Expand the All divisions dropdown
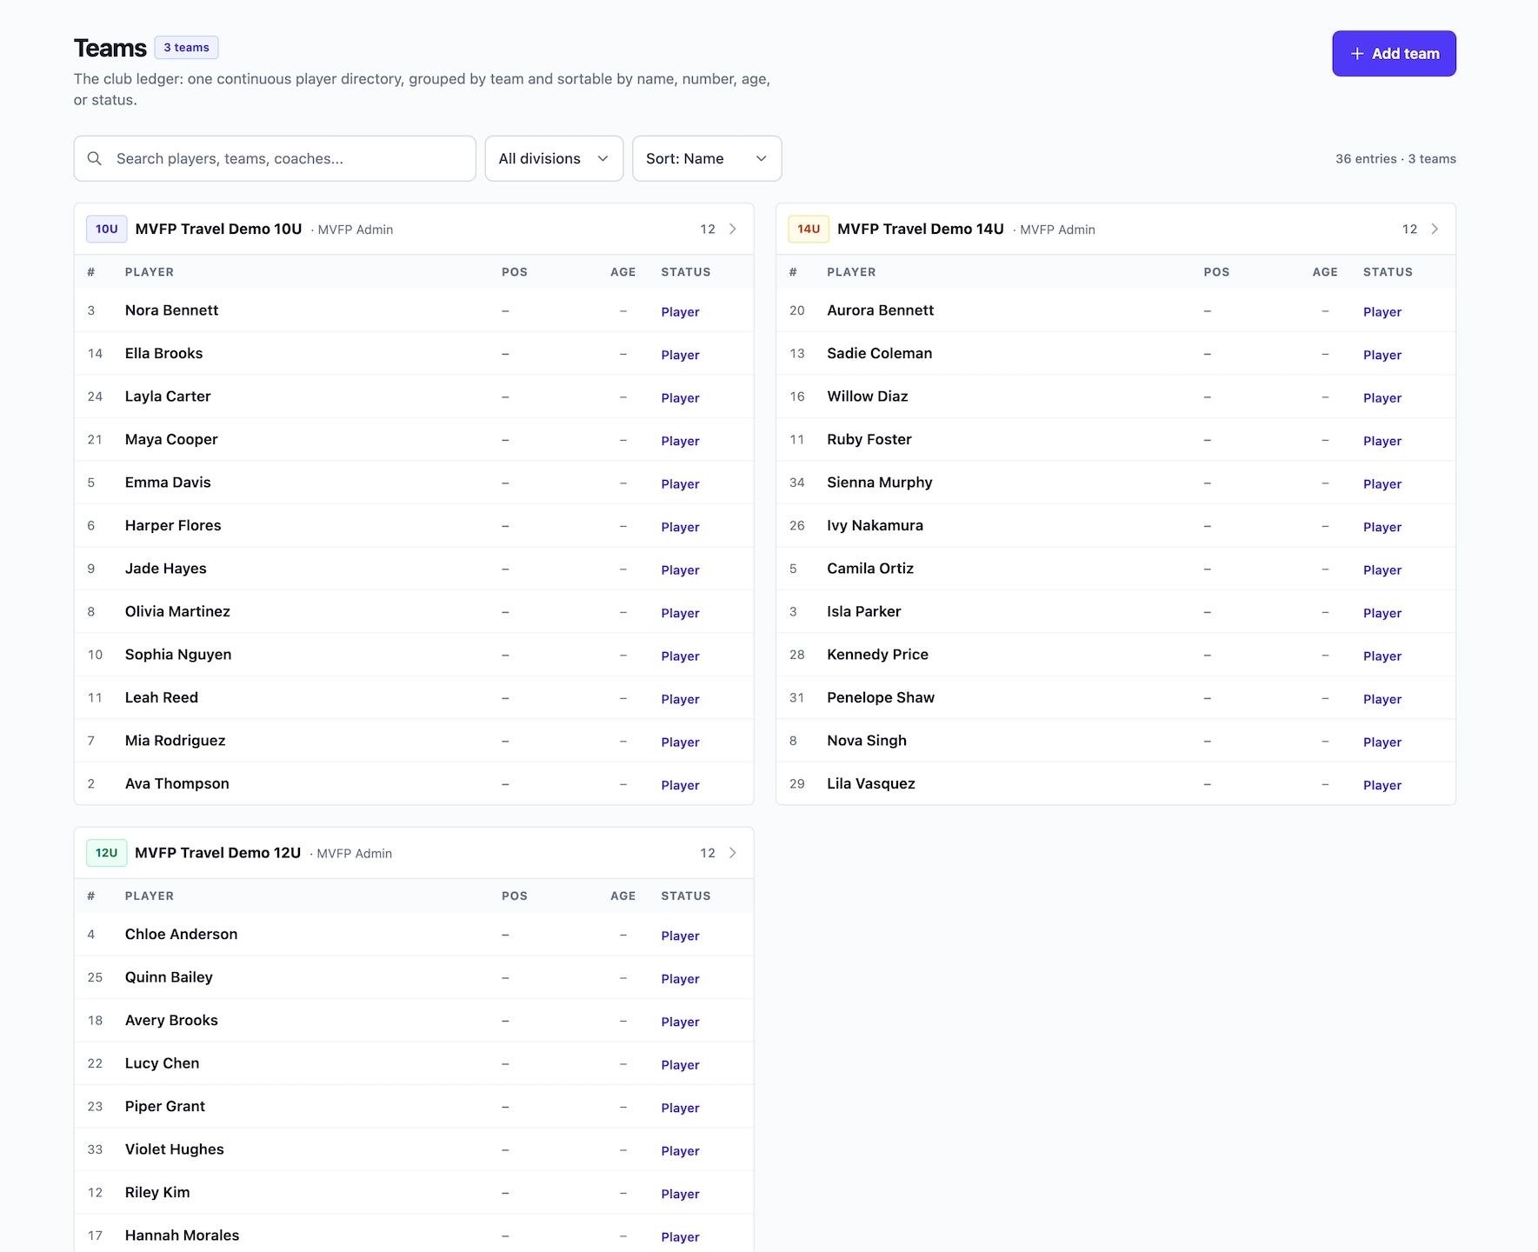The height and width of the screenshot is (1252, 1538). [x=554, y=158]
